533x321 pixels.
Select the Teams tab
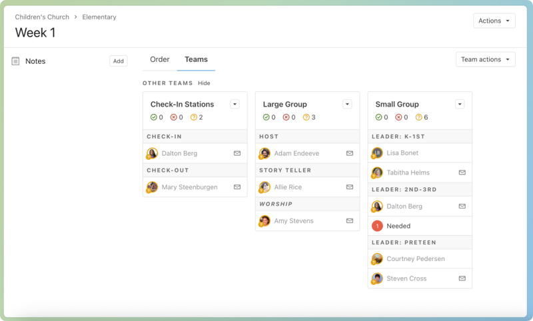click(x=196, y=60)
